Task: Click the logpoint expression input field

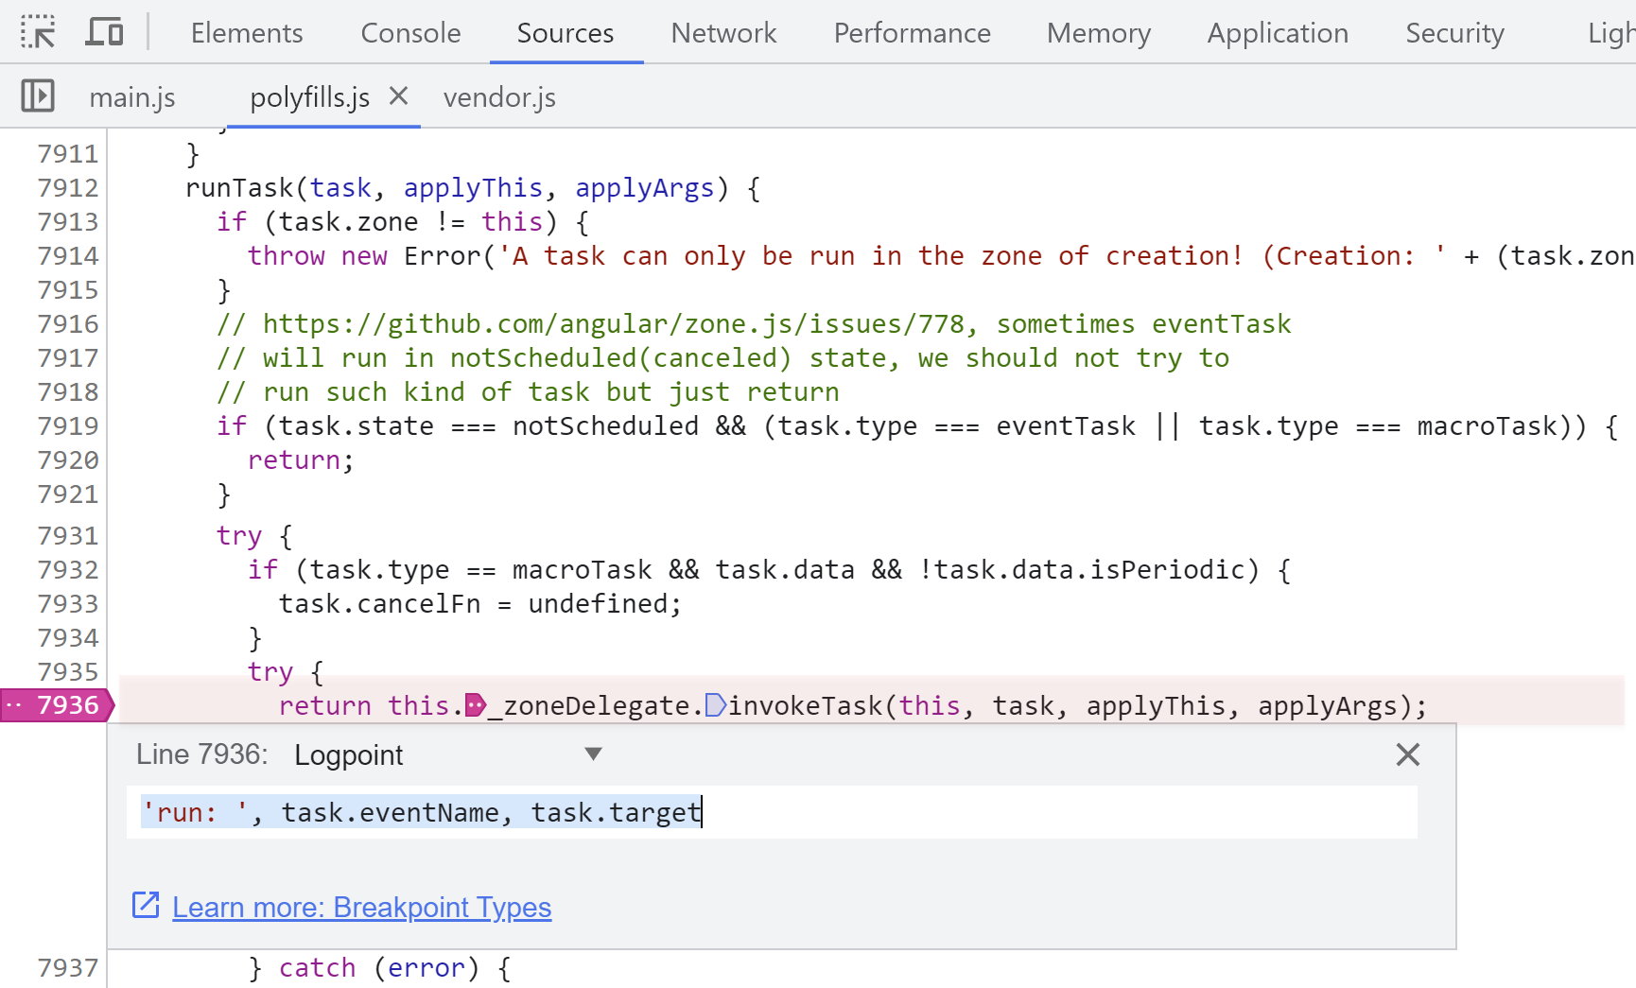Action: click(x=771, y=812)
